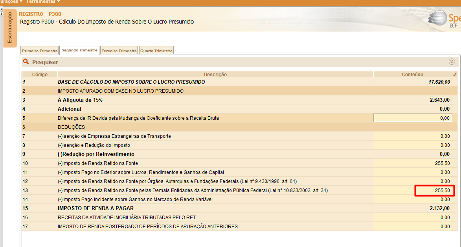Click Adicional value 0,00 in row 4
Image resolution: width=461 pixels, height=247 pixels.
(444, 109)
